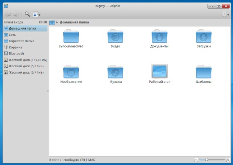
Task: Click the Рабочий стол label text
Action: coord(160,82)
